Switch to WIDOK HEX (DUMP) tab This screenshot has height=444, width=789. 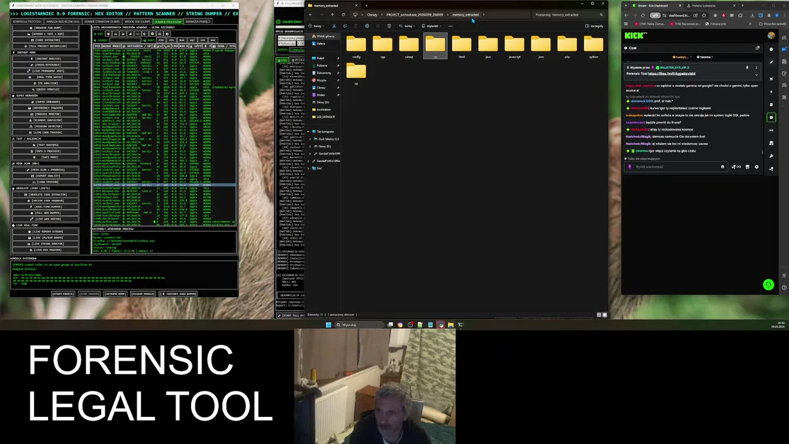137,22
